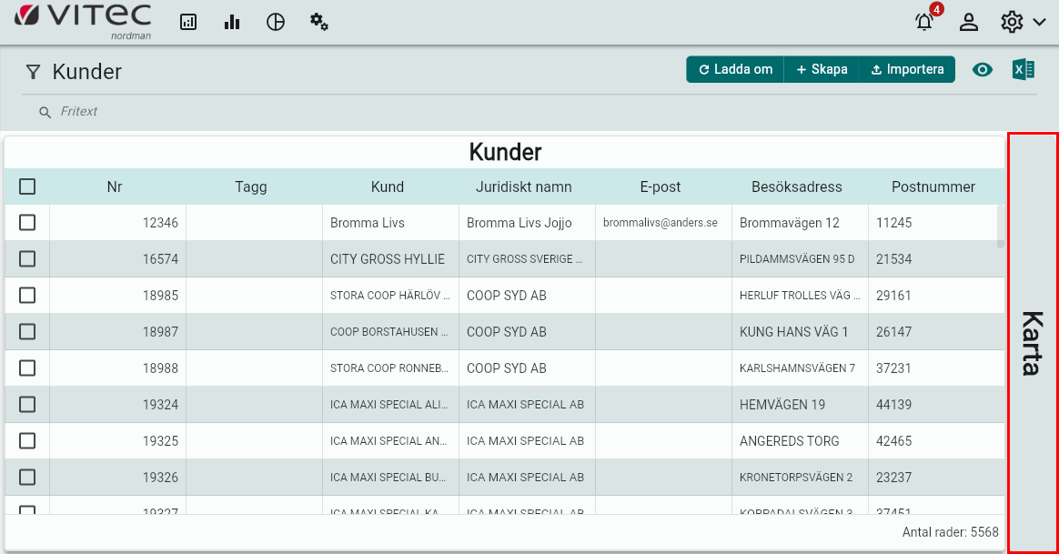Image resolution: width=1059 pixels, height=554 pixels.
Task: Toggle column visibility eye icon
Action: tap(982, 69)
